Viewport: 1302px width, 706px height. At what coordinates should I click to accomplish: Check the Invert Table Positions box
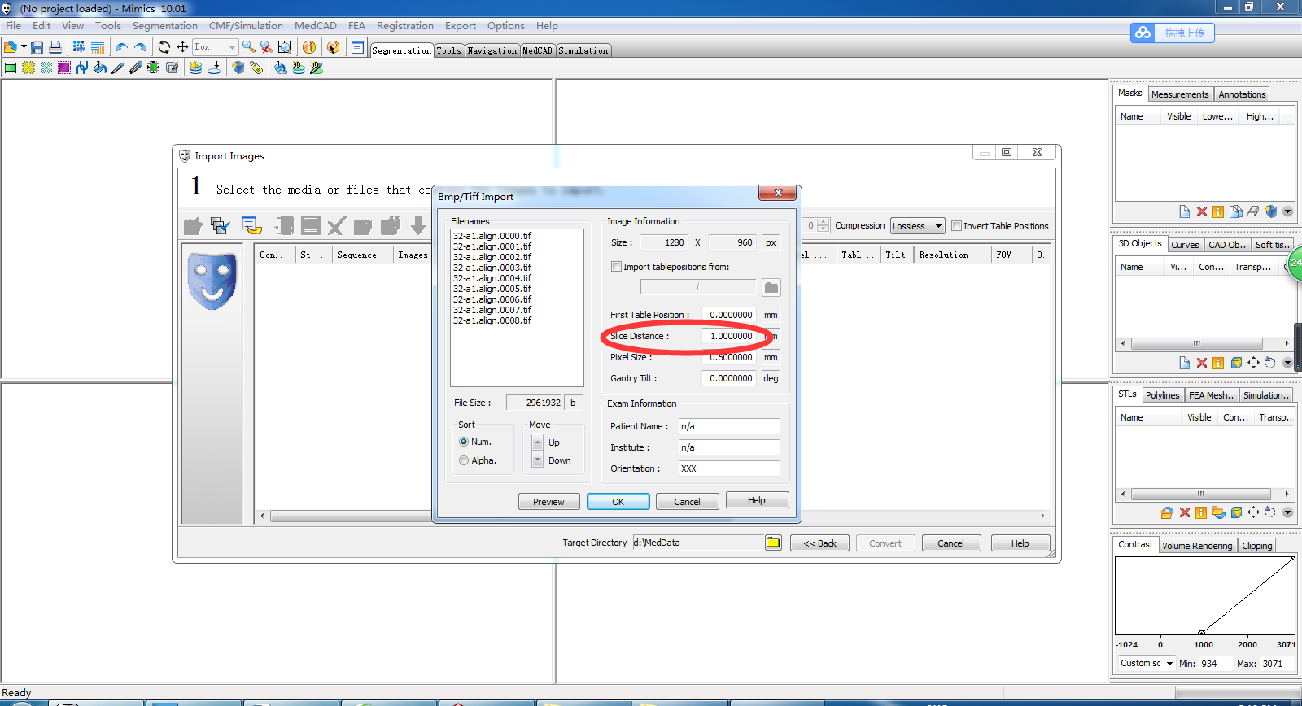point(957,226)
